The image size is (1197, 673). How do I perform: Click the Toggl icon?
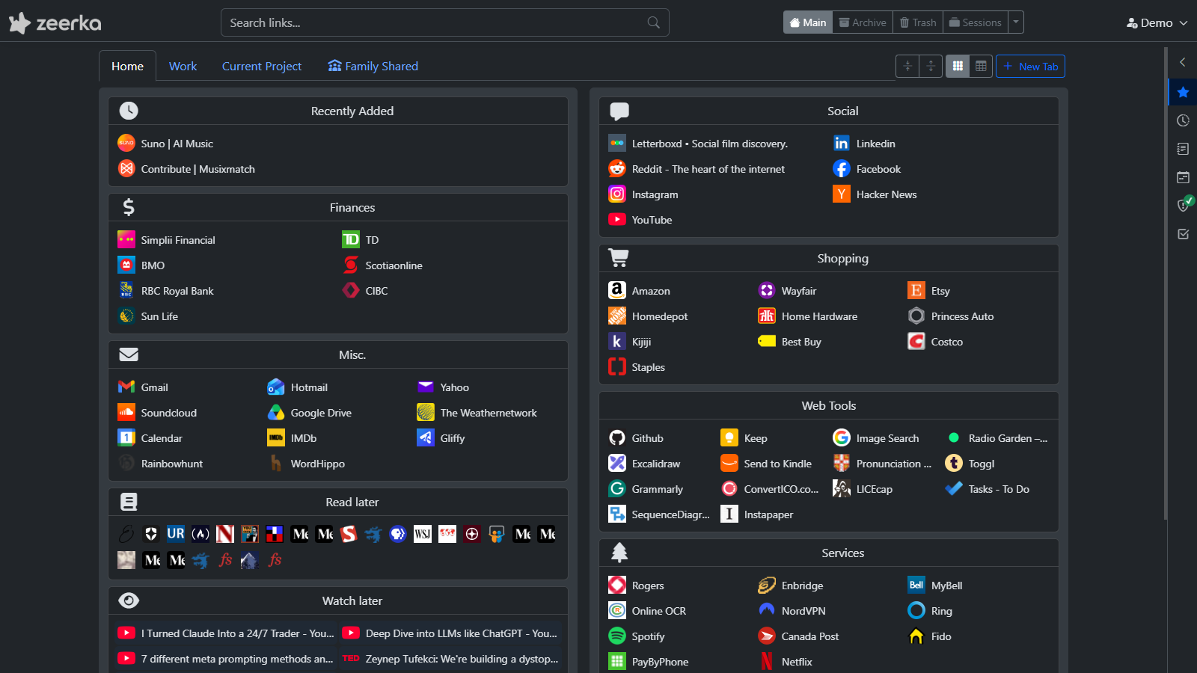tap(954, 463)
